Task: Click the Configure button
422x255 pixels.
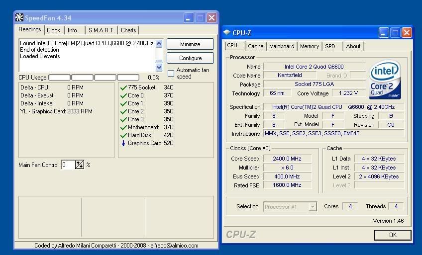Action: [190, 58]
